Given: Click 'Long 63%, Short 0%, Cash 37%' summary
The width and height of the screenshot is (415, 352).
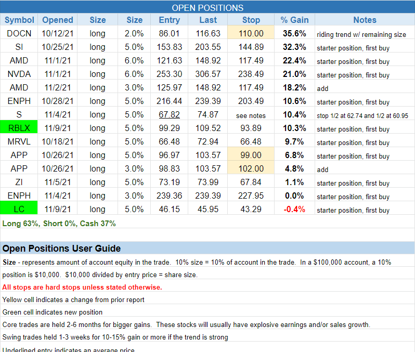Looking at the screenshot, I should coord(59,224).
